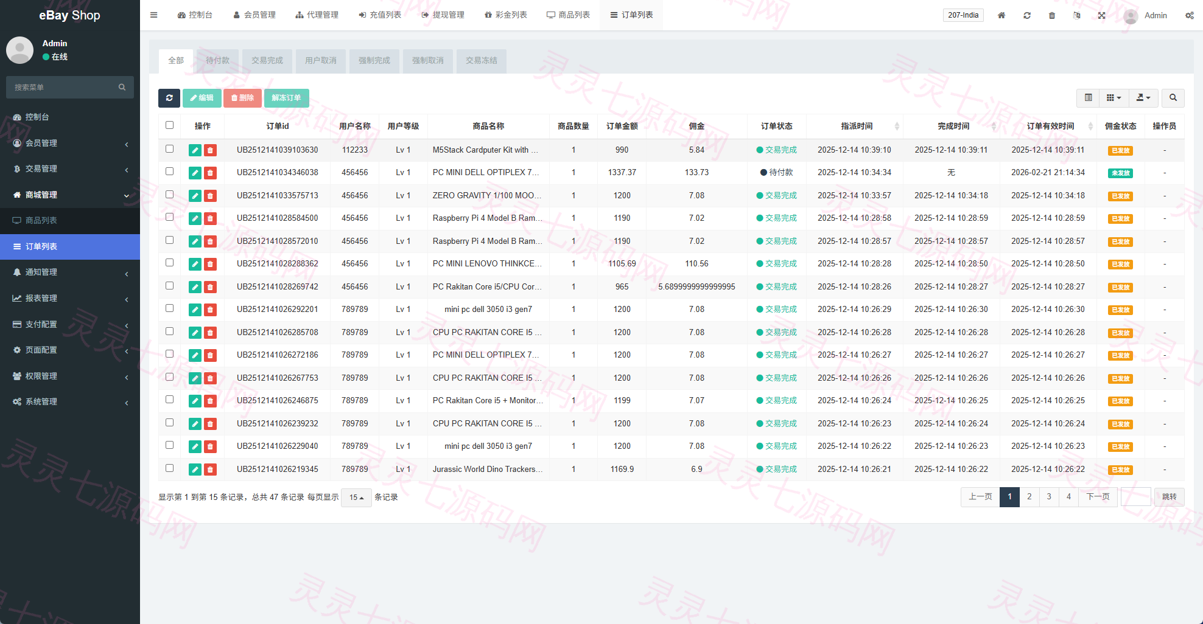Expand 会员管理 in the sidebar
Viewport: 1203px width, 624px height.
[x=70, y=143]
